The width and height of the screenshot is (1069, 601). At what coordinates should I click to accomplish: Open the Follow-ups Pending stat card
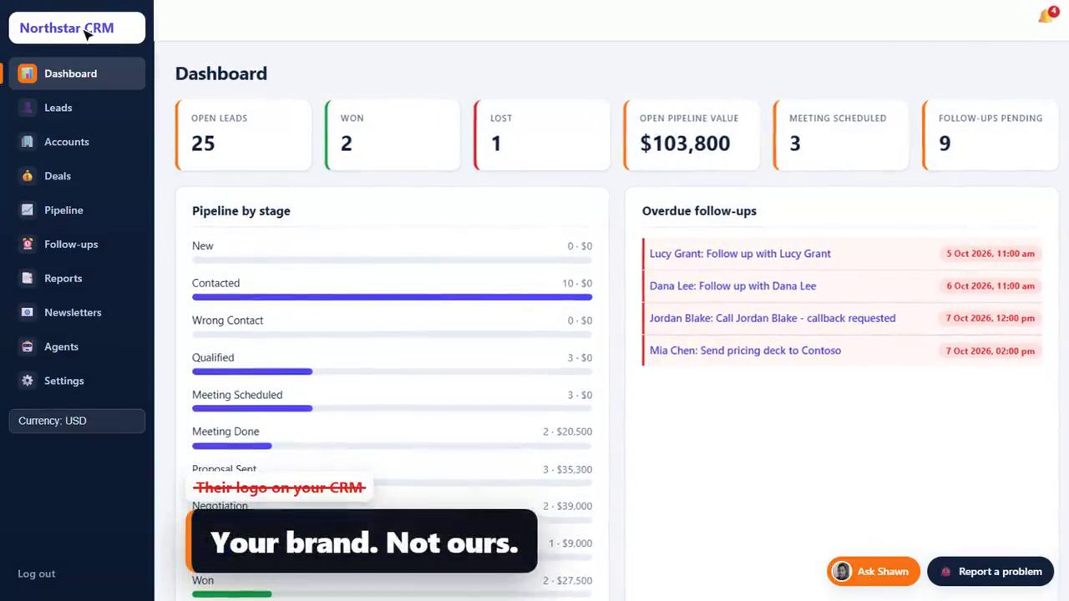coord(990,135)
